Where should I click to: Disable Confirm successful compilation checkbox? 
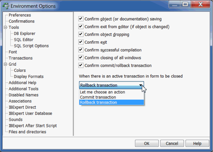pyautogui.click(x=81, y=50)
